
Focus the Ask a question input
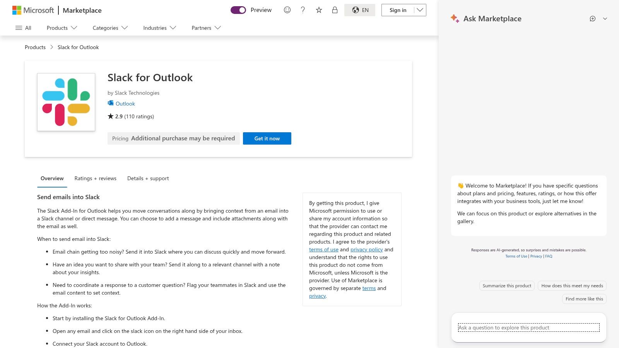(x=528, y=328)
